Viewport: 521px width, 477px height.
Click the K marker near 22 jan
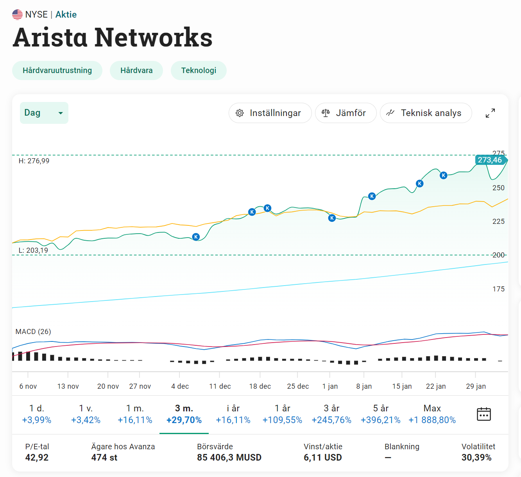(443, 175)
